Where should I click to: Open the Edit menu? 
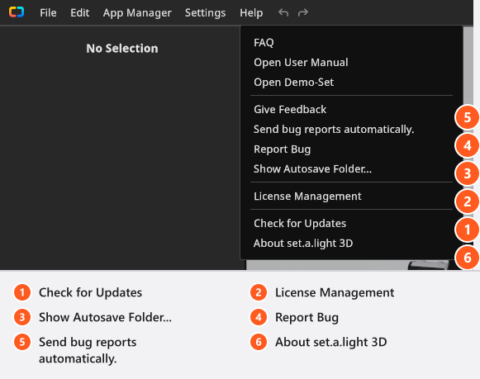point(79,13)
